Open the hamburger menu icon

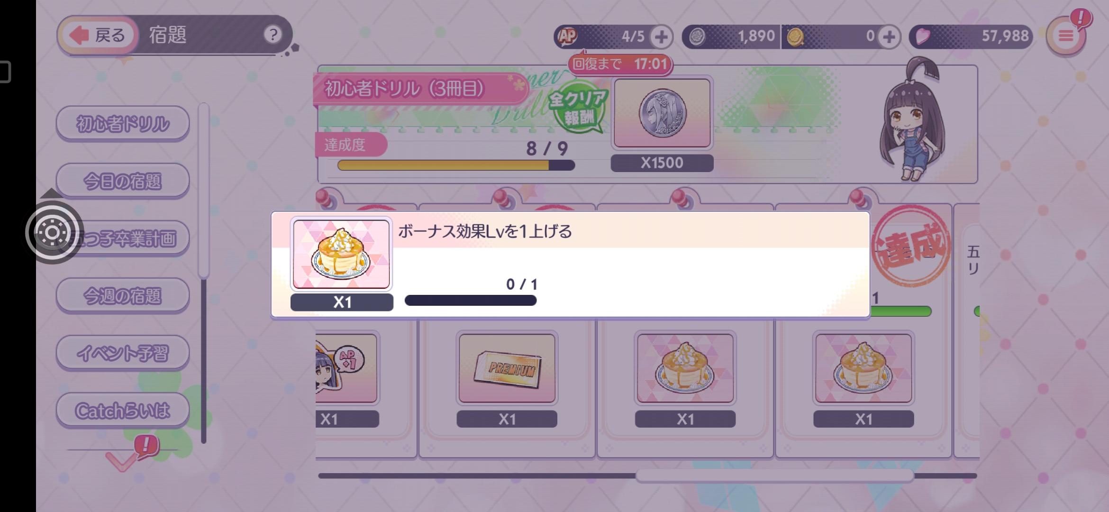tap(1066, 36)
